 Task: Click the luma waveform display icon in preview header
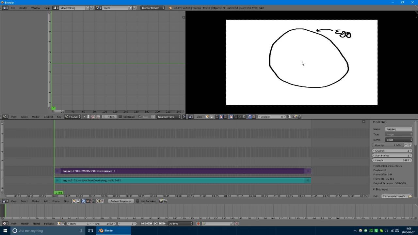235,117
